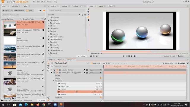Click the New media button
Screen dimensions: 190x107
(29, 11)
